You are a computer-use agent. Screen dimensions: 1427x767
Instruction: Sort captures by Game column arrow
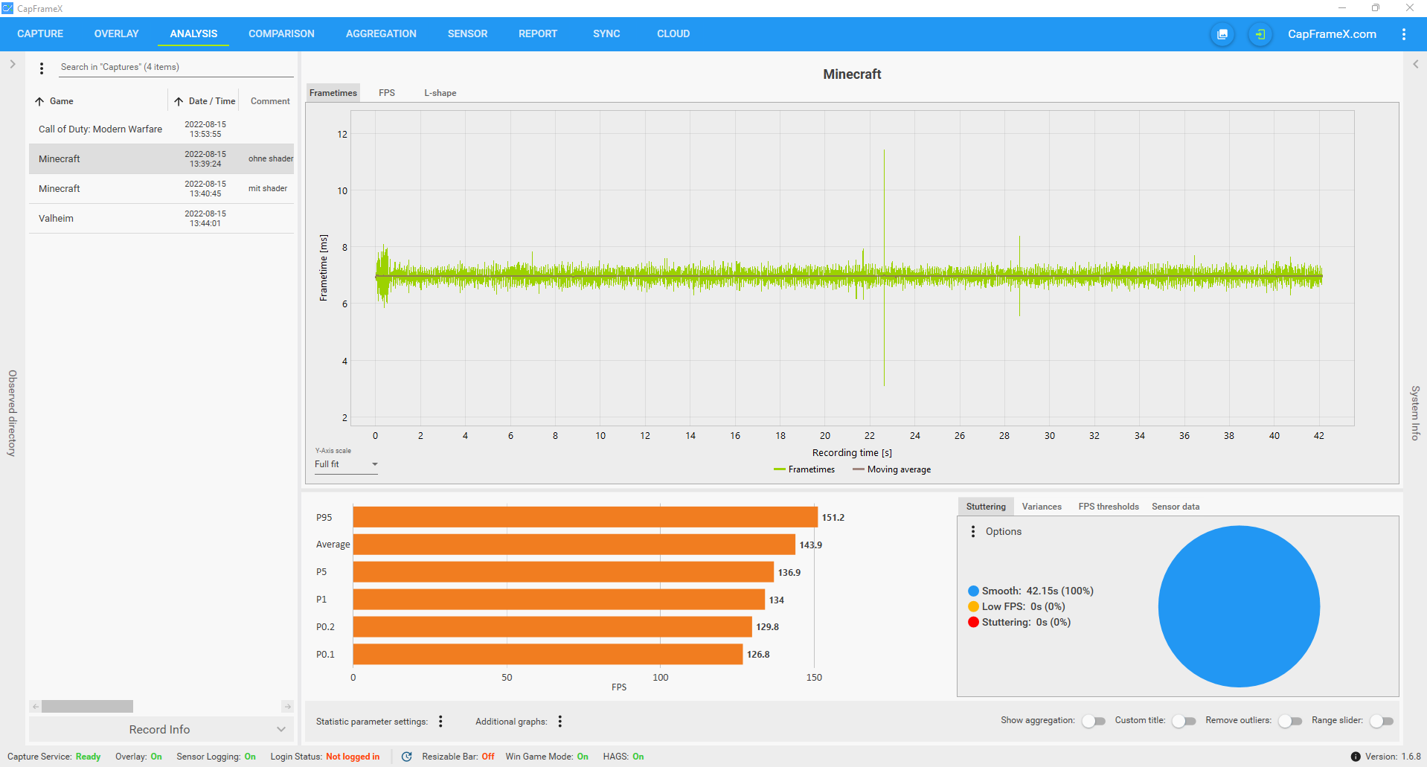point(39,101)
